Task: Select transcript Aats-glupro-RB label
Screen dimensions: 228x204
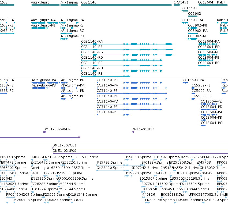Action: coord(43,25)
